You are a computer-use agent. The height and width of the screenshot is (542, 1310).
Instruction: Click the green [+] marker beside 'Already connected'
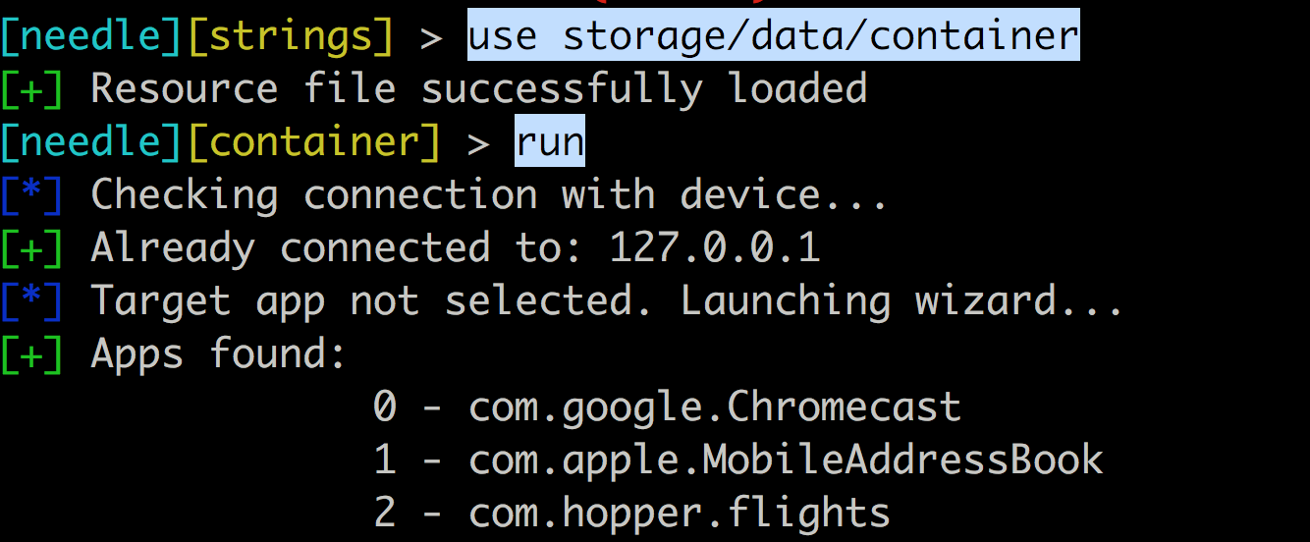click(32, 248)
